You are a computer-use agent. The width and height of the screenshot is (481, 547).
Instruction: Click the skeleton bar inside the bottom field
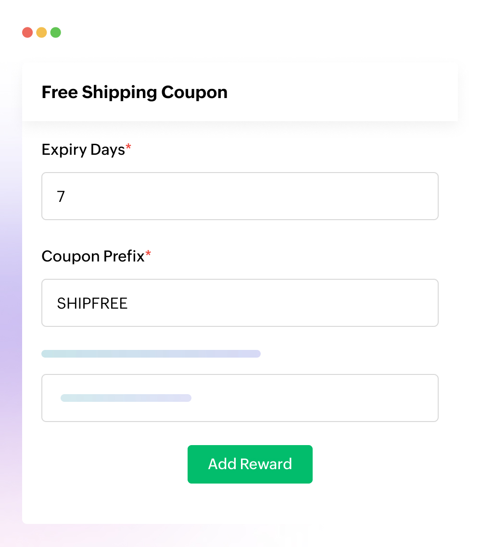pyautogui.click(x=126, y=398)
